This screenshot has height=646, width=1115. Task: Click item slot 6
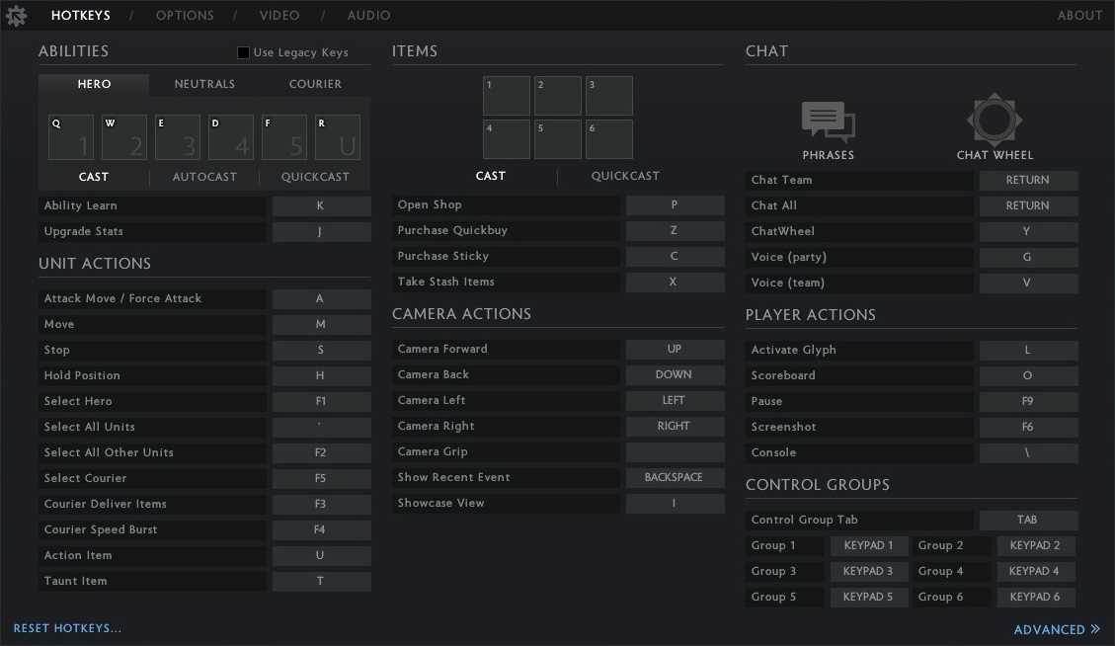pyautogui.click(x=608, y=139)
